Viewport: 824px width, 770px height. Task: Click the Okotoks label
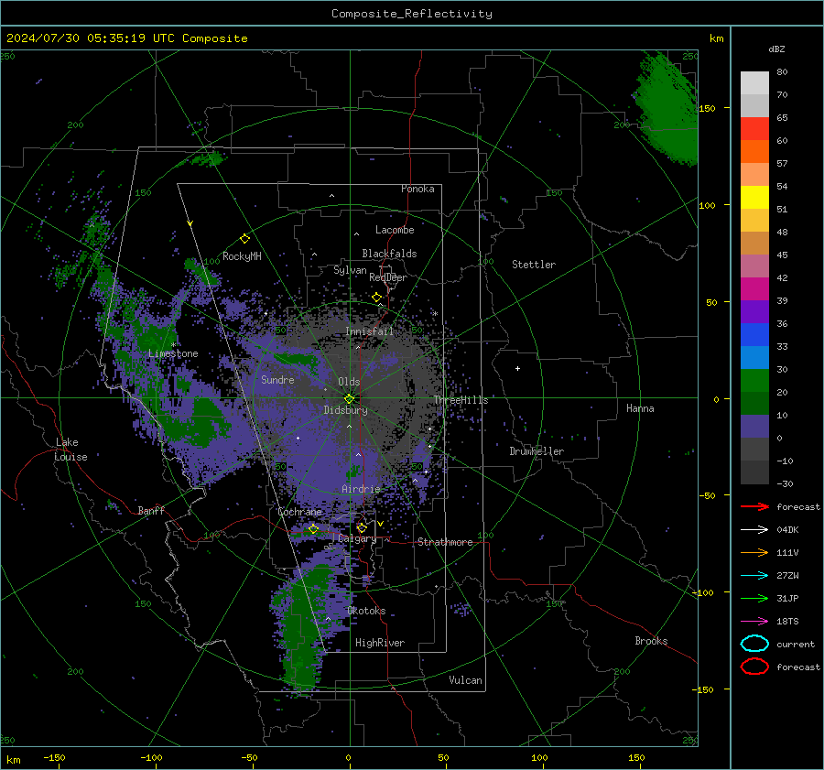366,611
